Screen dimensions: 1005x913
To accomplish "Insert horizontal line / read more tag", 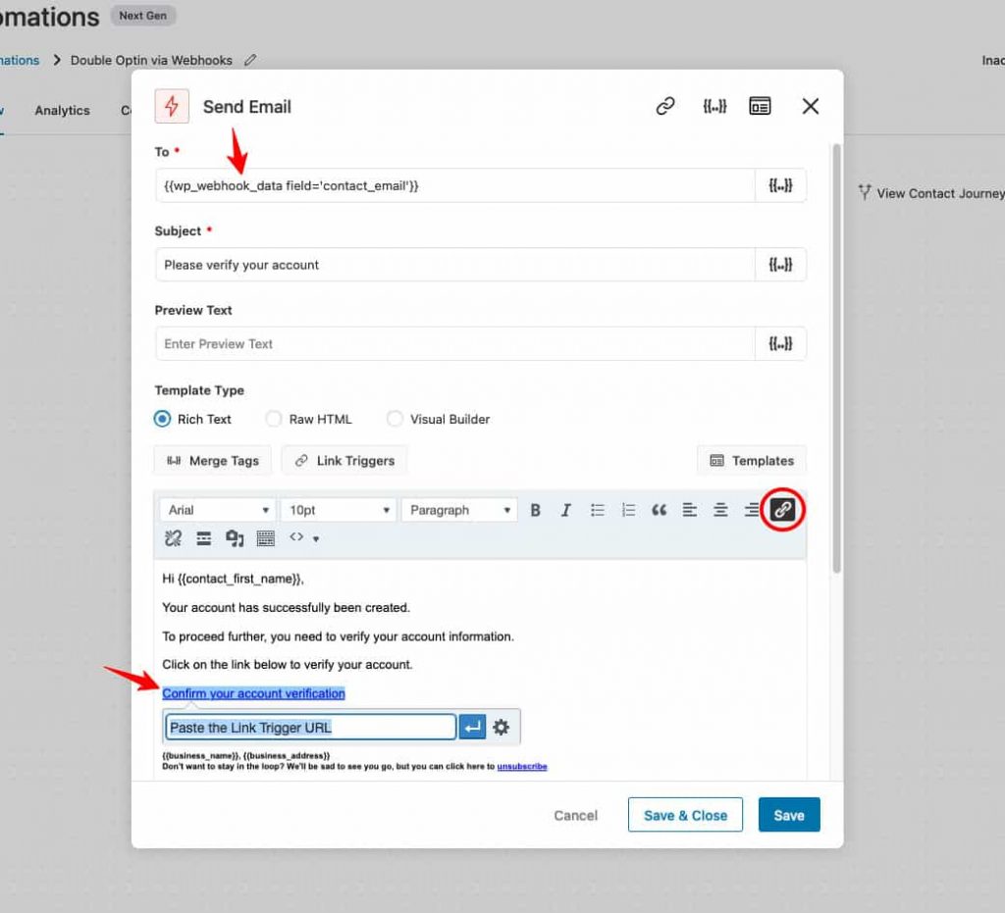I will (x=204, y=538).
